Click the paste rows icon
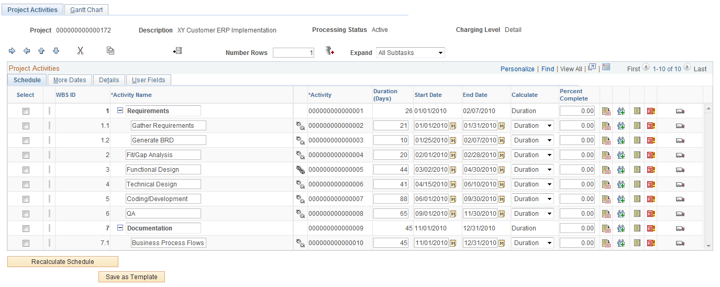720x287 pixels. tap(178, 51)
